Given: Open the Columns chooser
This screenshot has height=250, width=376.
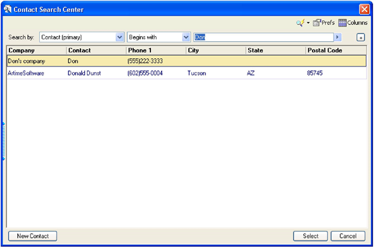Looking at the screenshot, I should 353,23.
